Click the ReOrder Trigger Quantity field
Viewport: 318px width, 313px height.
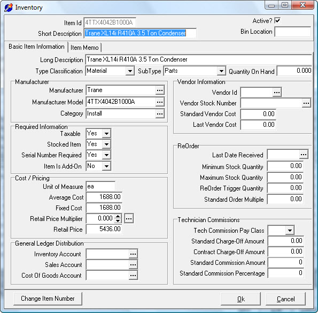285,188
